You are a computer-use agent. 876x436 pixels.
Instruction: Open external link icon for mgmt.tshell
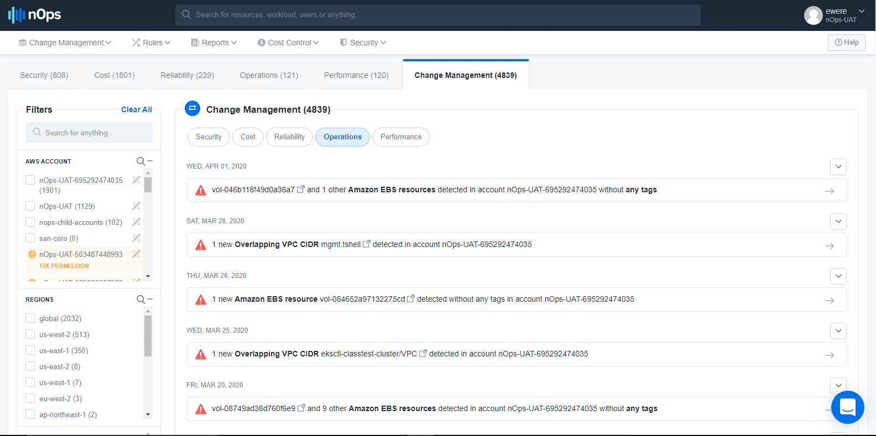click(366, 244)
